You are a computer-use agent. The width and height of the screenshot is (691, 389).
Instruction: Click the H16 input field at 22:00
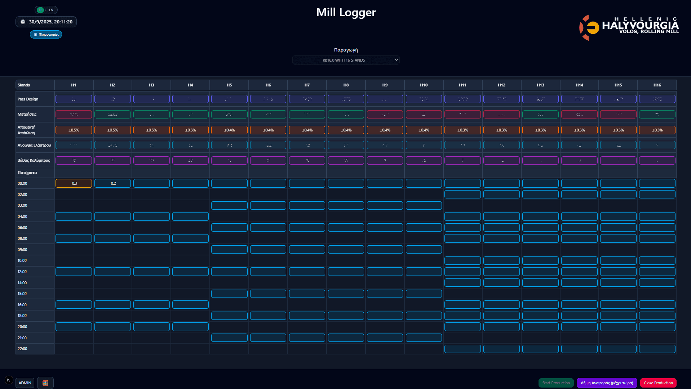(x=657, y=349)
